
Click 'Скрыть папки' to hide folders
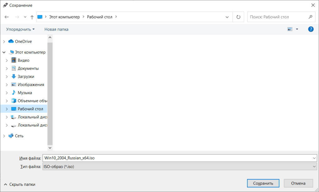click(20, 184)
